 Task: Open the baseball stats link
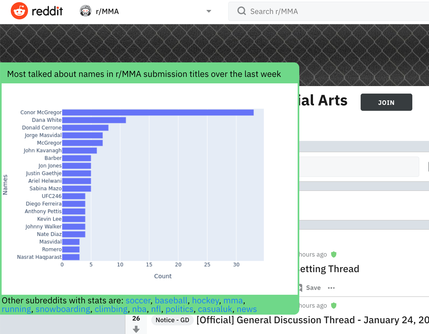(171, 300)
